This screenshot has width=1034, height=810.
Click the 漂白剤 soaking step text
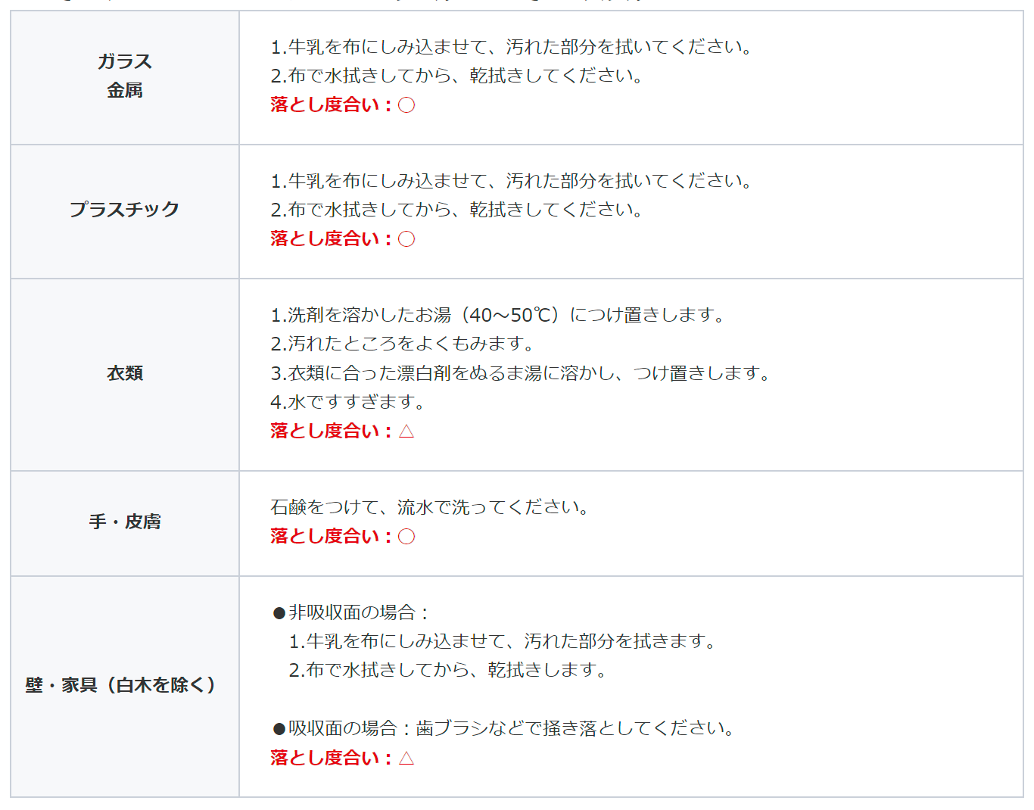click(x=520, y=373)
